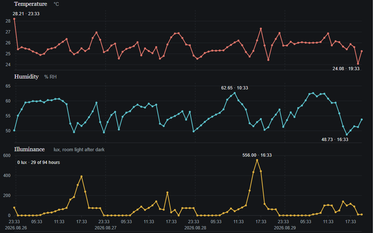Click the Temperature chart title

pos(31,4)
